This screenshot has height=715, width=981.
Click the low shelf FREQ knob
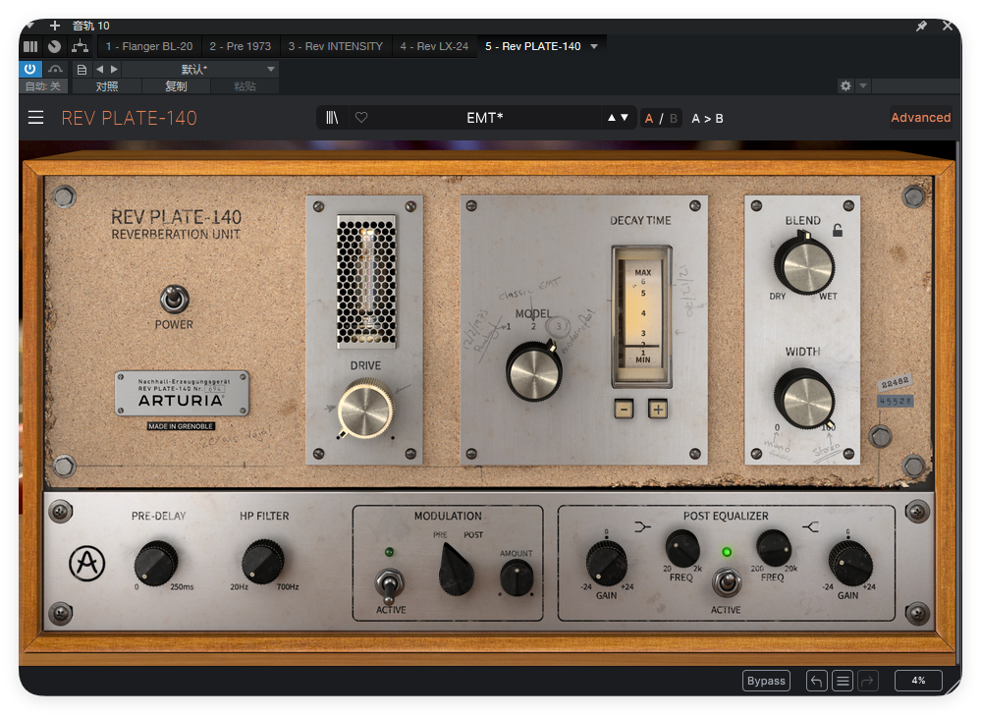682,549
